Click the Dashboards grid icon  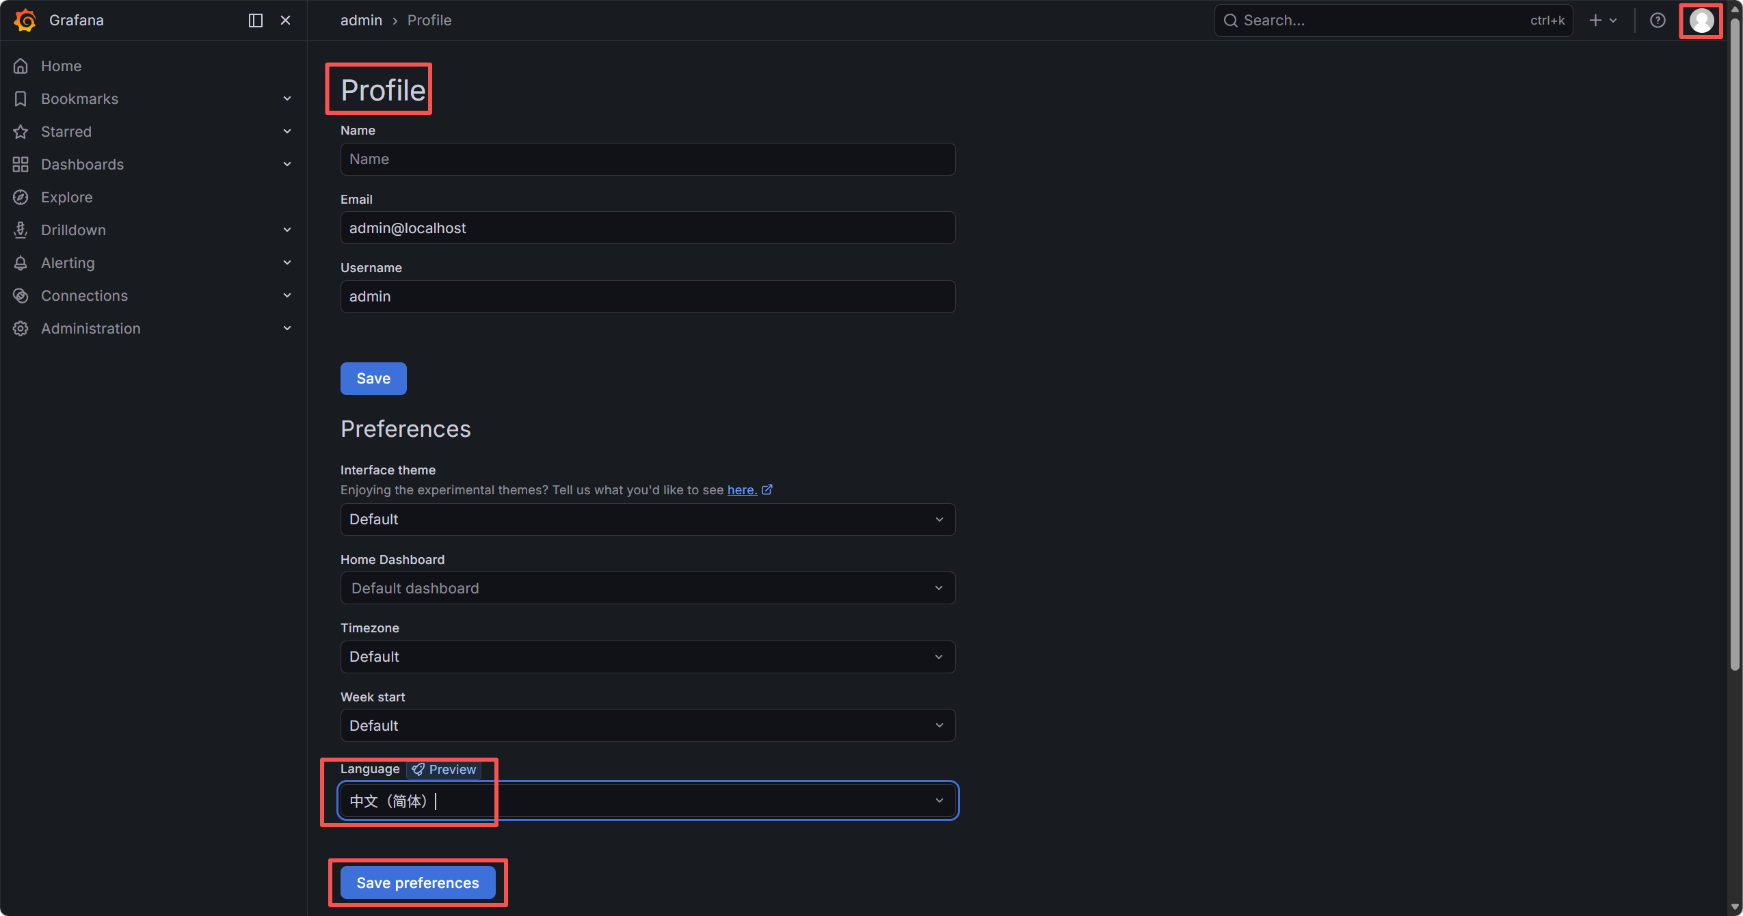click(x=21, y=165)
